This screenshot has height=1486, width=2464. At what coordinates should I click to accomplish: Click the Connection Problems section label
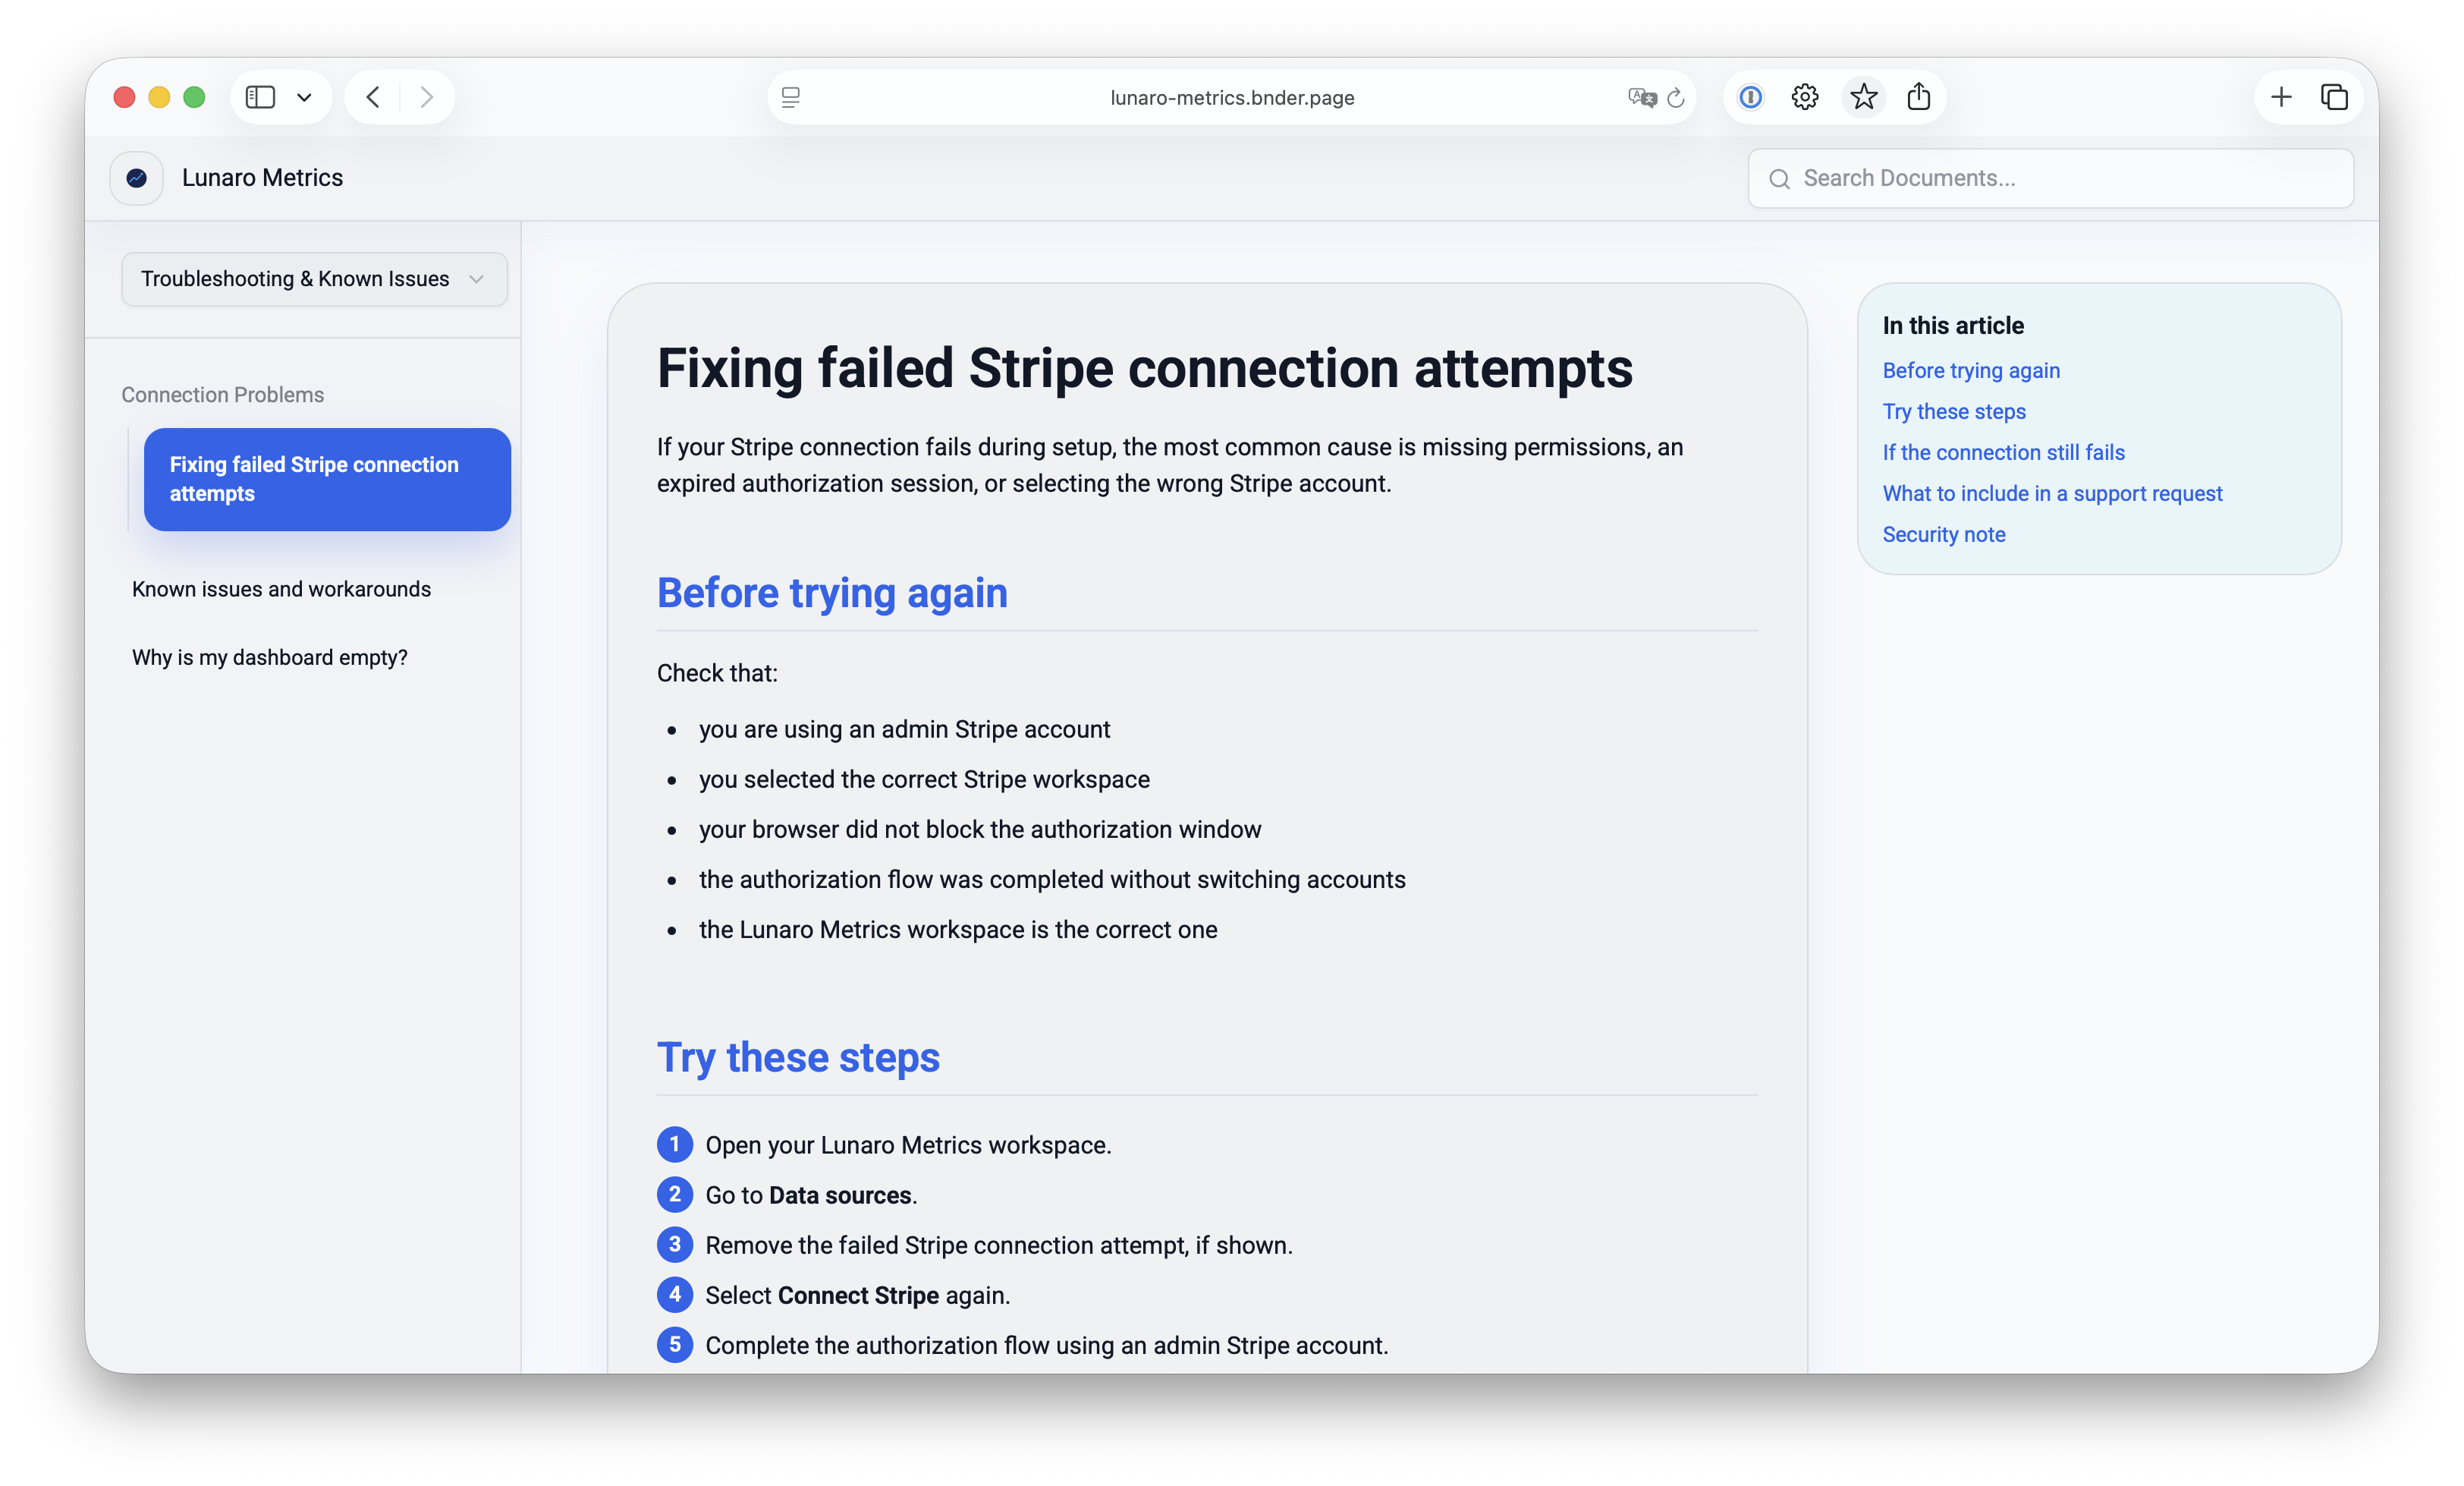click(222, 394)
